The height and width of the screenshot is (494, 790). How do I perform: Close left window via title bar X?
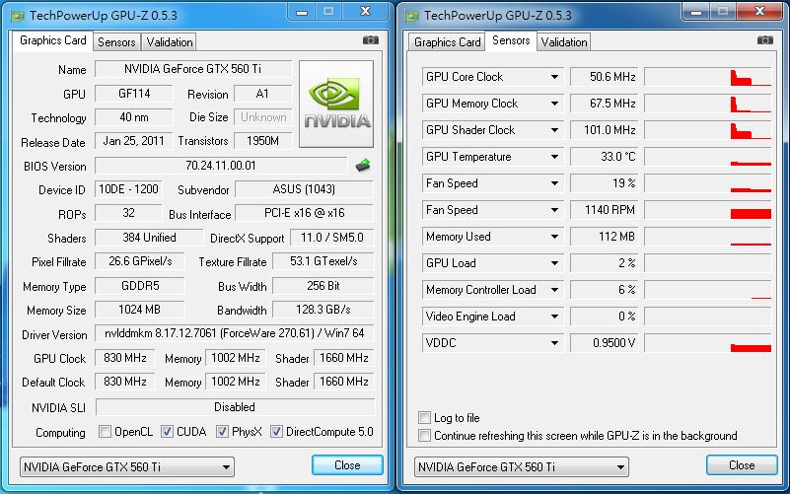[365, 11]
